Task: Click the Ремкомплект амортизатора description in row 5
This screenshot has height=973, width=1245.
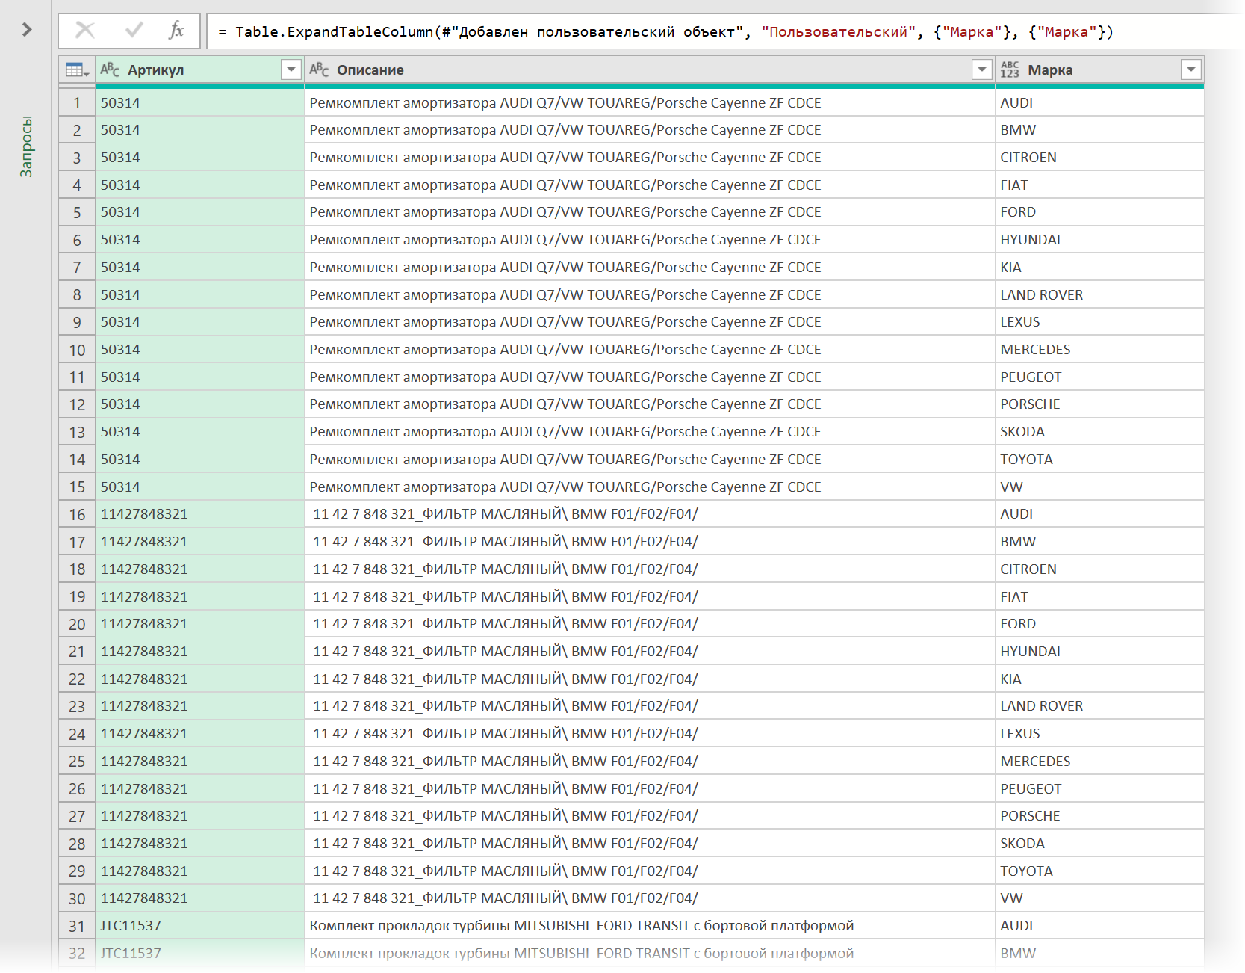Action: [565, 212]
